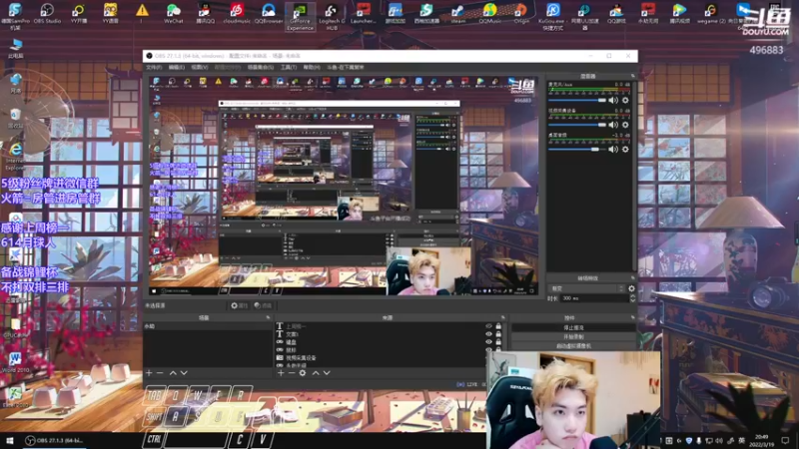Toggle lock on 键盘 source
The image size is (799, 449).
click(x=498, y=342)
